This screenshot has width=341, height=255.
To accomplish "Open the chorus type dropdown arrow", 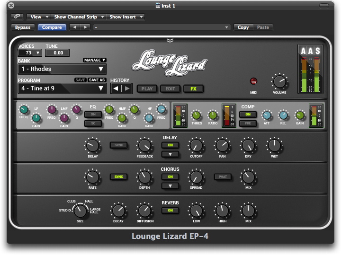I will click(170, 186).
